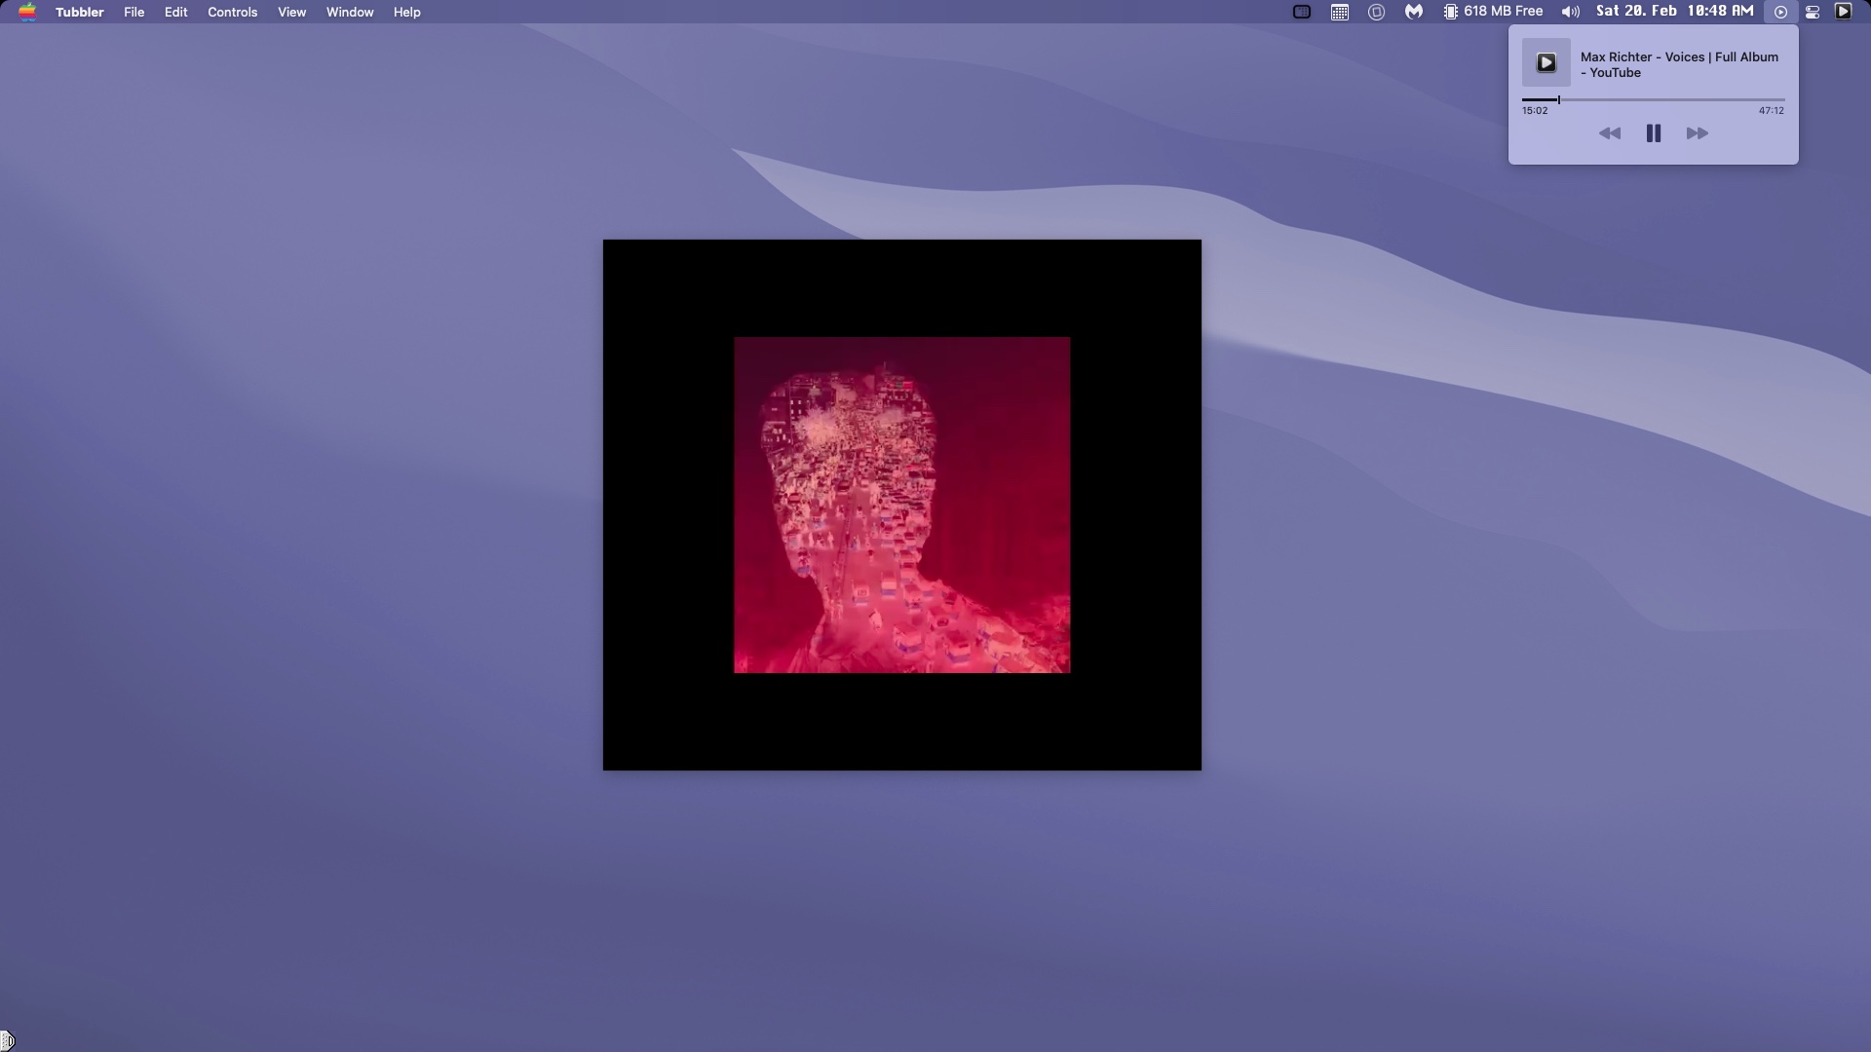1871x1052 pixels.
Task: Open the View menu
Action: click(291, 12)
